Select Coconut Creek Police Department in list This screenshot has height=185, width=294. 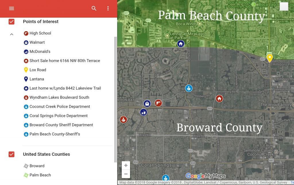[x=60, y=107]
